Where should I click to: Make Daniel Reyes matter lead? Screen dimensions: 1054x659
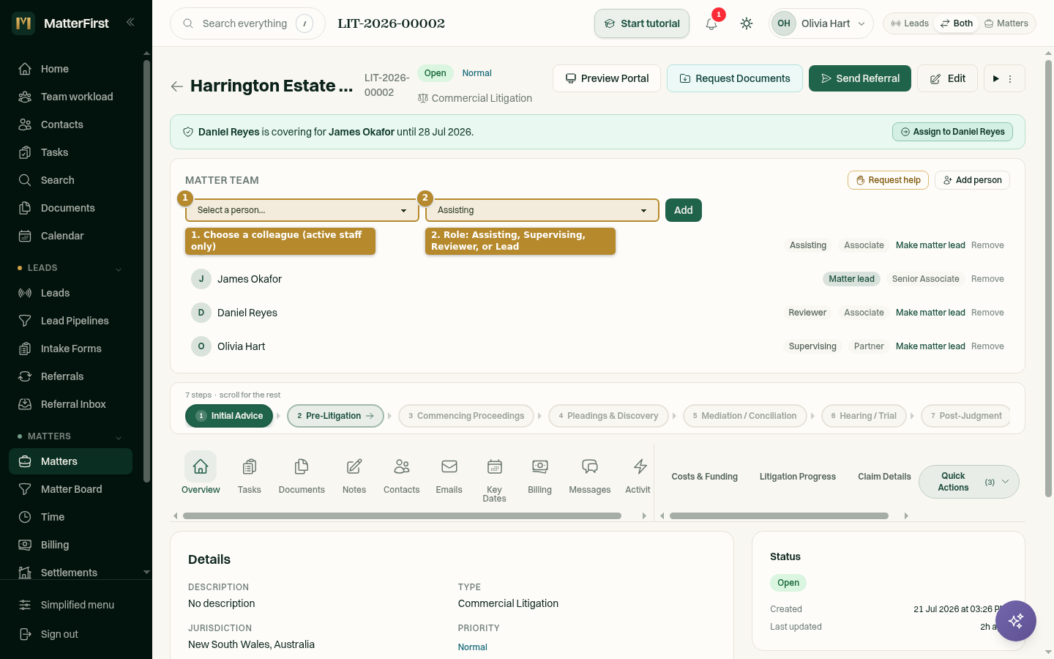coord(930,313)
